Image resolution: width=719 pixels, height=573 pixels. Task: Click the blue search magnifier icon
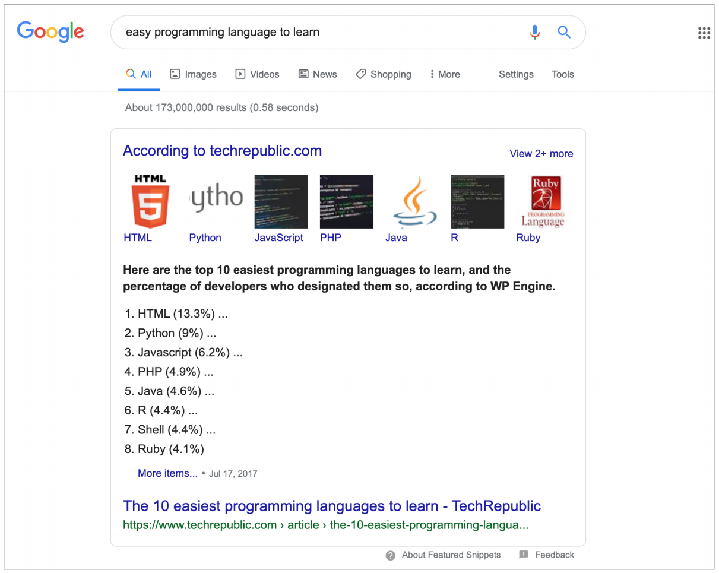(564, 32)
